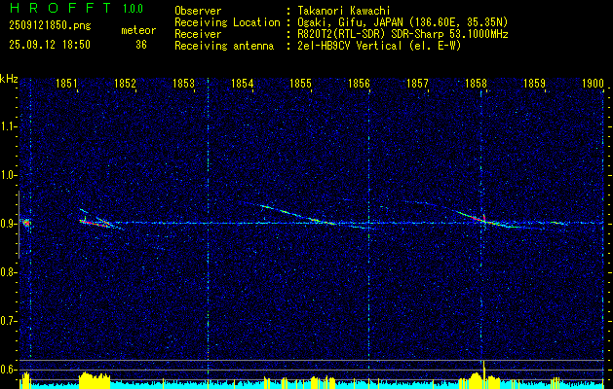The width and height of the screenshot is (613, 389).
Task: Click the meteor echo trace near 1851
Action: coord(96,222)
